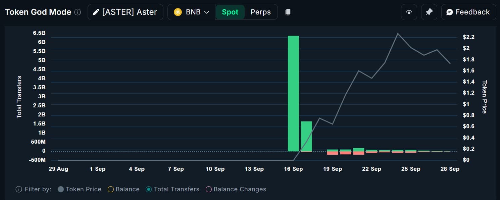Open the Feedback button
This screenshot has width=500, height=200.
[x=468, y=12]
